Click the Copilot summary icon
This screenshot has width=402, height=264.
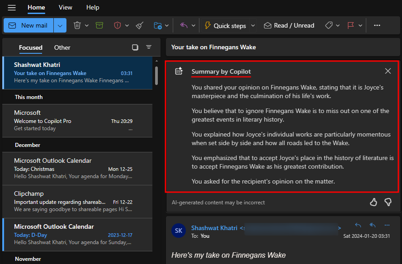tap(179, 71)
